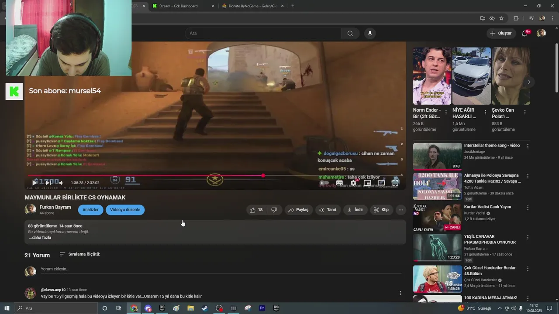Toggle autoplay switch in the player

[x=324, y=183]
